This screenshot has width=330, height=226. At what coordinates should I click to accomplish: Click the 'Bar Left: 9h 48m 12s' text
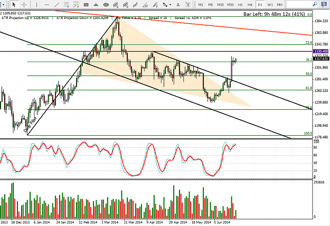click(267, 14)
